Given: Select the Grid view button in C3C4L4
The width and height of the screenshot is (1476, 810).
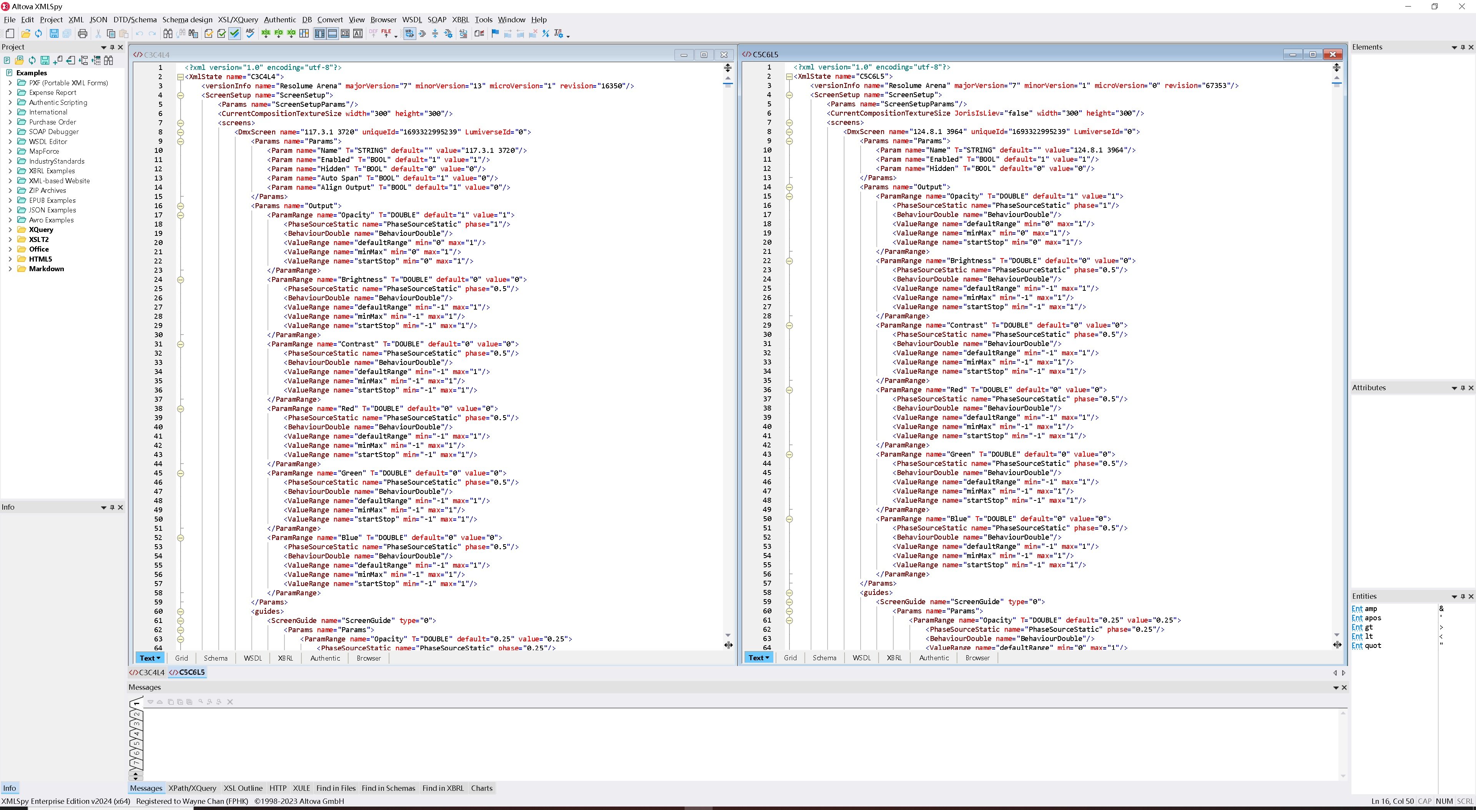Looking at the screenshot, I should [182, 658].
